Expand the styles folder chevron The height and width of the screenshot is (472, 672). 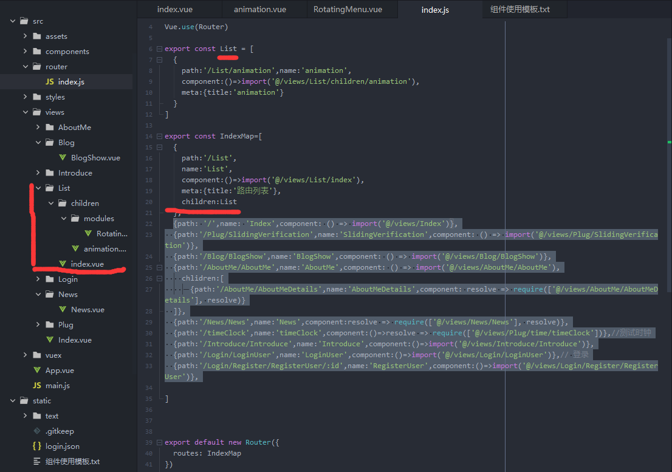[x=26, y=97]
